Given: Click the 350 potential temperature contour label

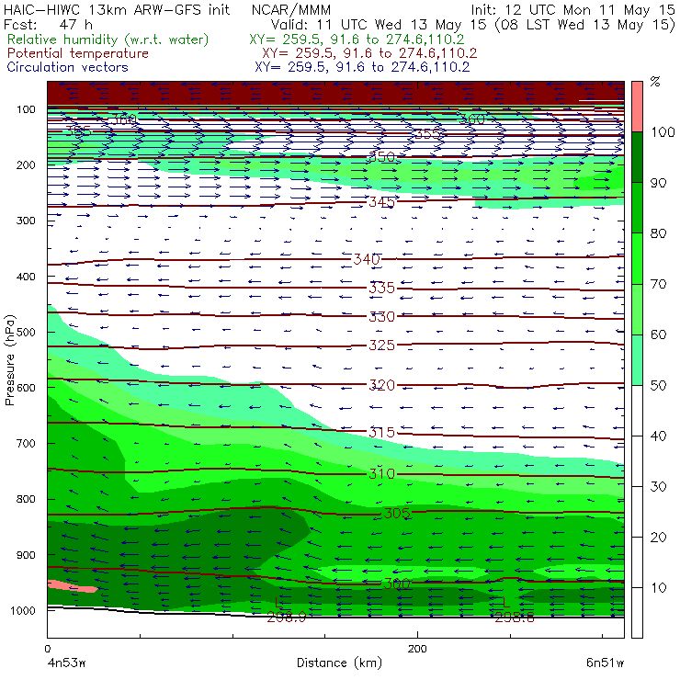Looking at the screenshot, I should coord(381,157).
